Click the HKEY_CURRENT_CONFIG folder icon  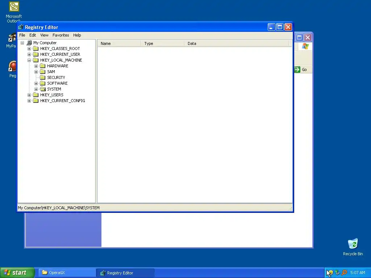point(36,101)
